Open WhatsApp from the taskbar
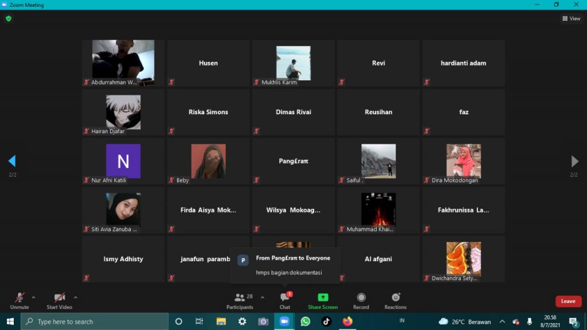The height and width of the screenshot is (330, 587). tap(305, 321)
